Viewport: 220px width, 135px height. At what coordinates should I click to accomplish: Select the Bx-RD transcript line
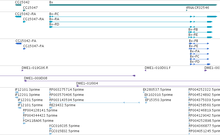[x=131, y=27]
